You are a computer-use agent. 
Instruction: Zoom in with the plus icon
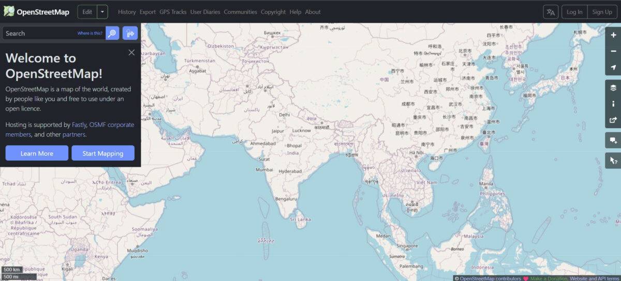pyautogui.click(x=613, y=35)
